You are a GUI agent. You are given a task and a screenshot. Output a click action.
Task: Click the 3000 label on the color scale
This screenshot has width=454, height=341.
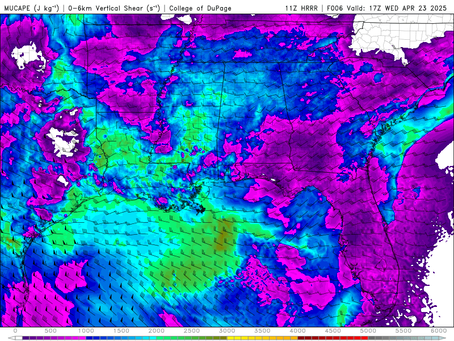pos(228,331)
